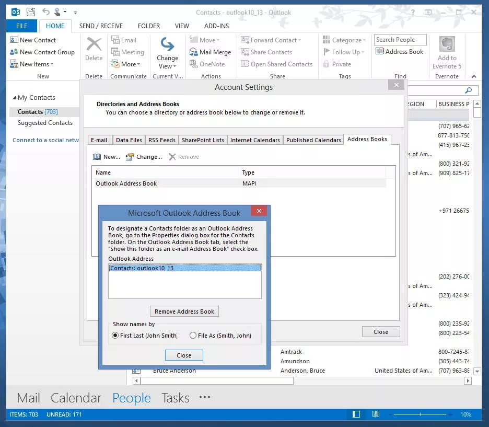Viewport: 489px width, 427px height.
Task: Click the horizontal scrollbar right arrow
Action: 468,380
